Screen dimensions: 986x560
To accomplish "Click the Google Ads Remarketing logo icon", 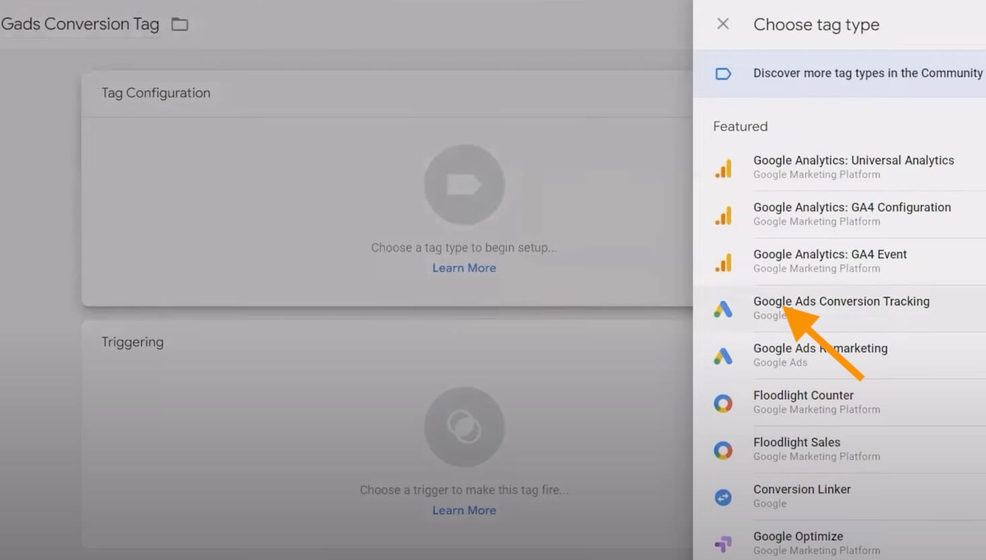I will [x=723, y=356].
